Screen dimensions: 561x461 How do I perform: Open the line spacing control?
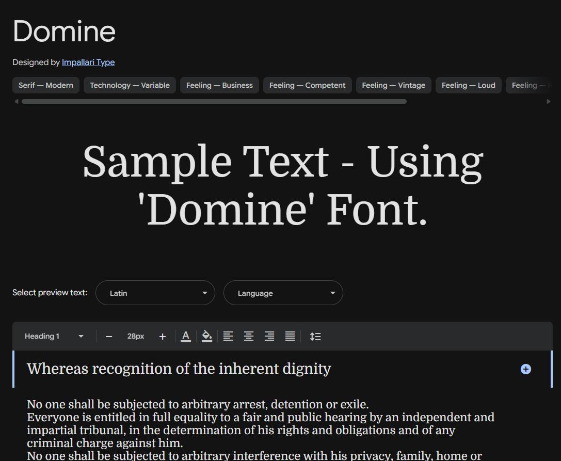pos(315,337)
